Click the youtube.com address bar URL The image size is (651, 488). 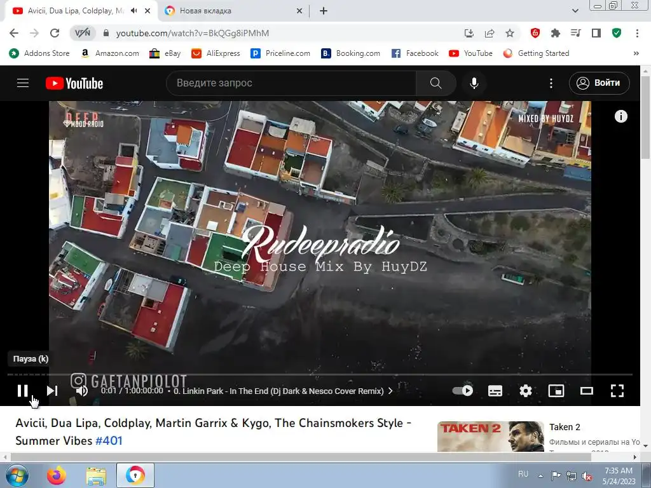pos(192,33)
